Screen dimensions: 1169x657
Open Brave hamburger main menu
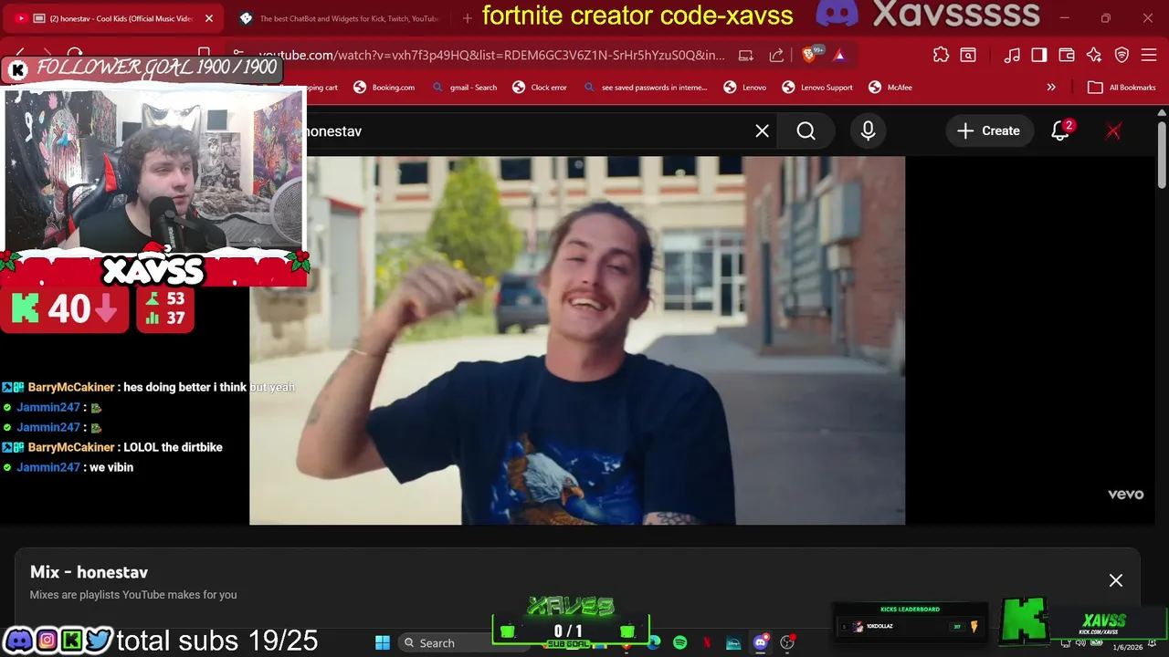pyautogui.click(x=1149, y=56)
